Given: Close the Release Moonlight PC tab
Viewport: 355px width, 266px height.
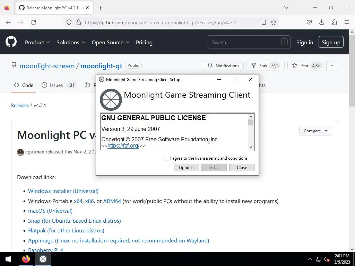Looking at the screenshot, I should coord(87,8).
